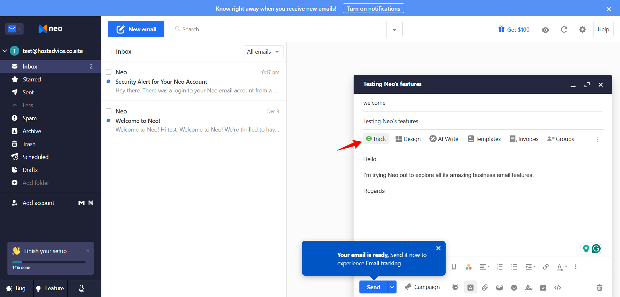
Task: Send the email
Action: point(373,287)
